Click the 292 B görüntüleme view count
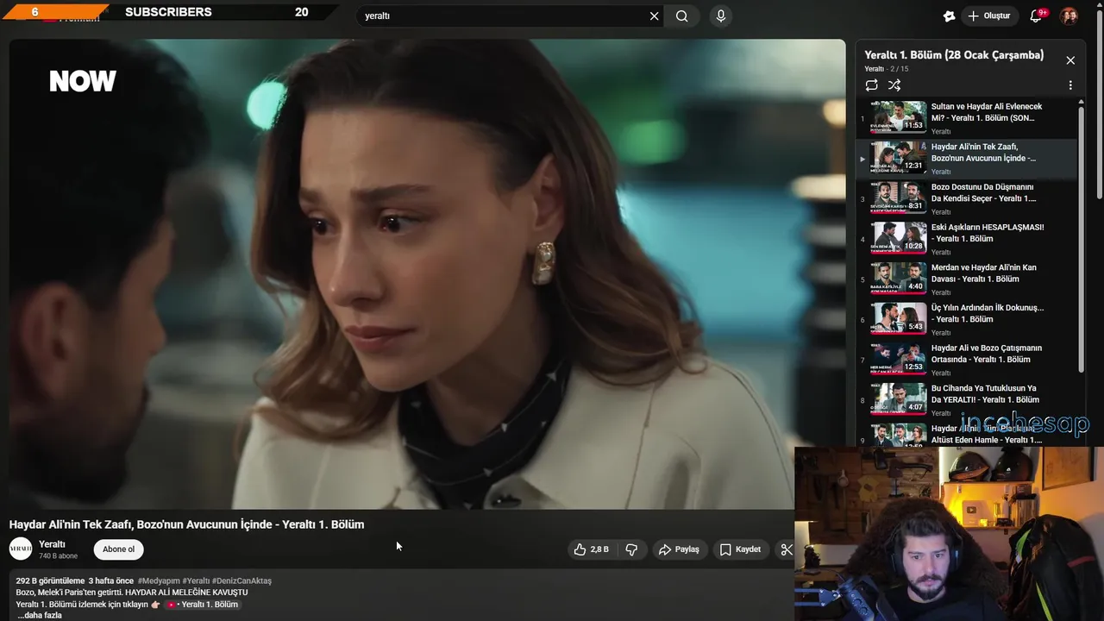 point(50,580)
